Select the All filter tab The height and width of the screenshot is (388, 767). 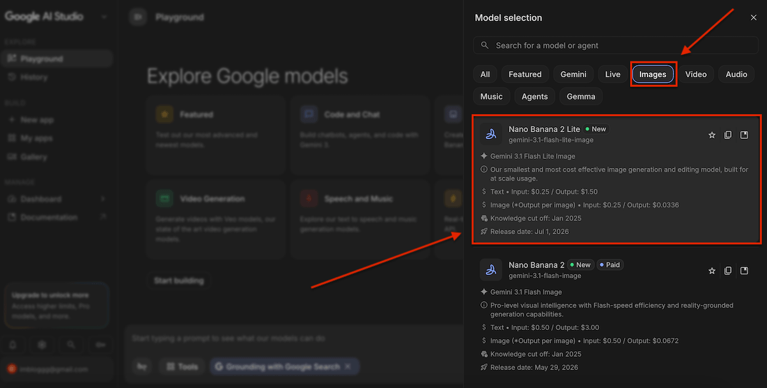485,74
